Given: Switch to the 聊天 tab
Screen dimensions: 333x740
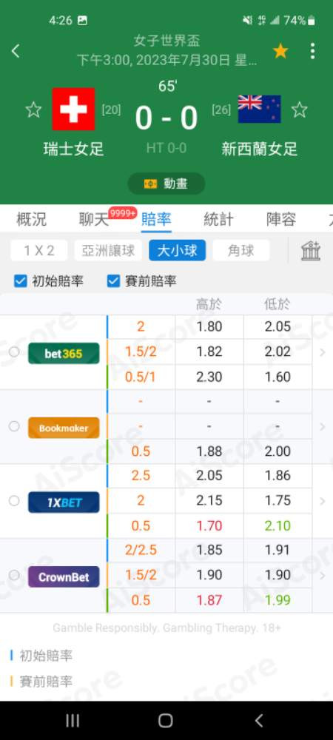Looking at the screenshot, I should pos(94,220).
